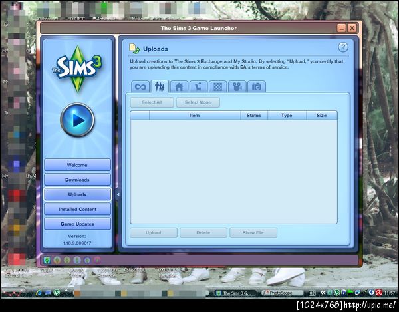Open the Patterns checkerboard tab
The image size is (399, 312).
(x=218, y=86)
